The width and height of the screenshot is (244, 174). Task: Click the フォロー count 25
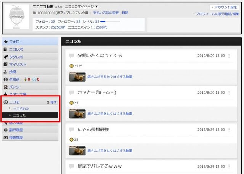tap(53, 22)
